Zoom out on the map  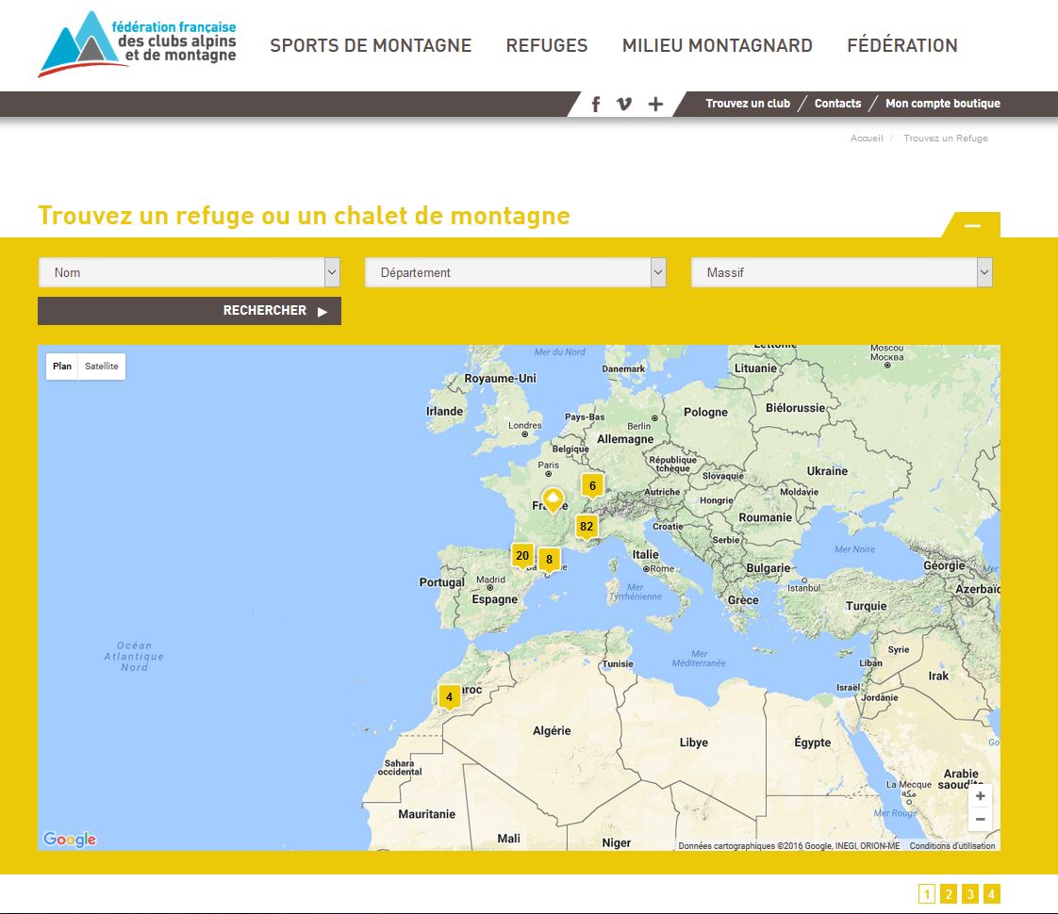tap(981, 819)
